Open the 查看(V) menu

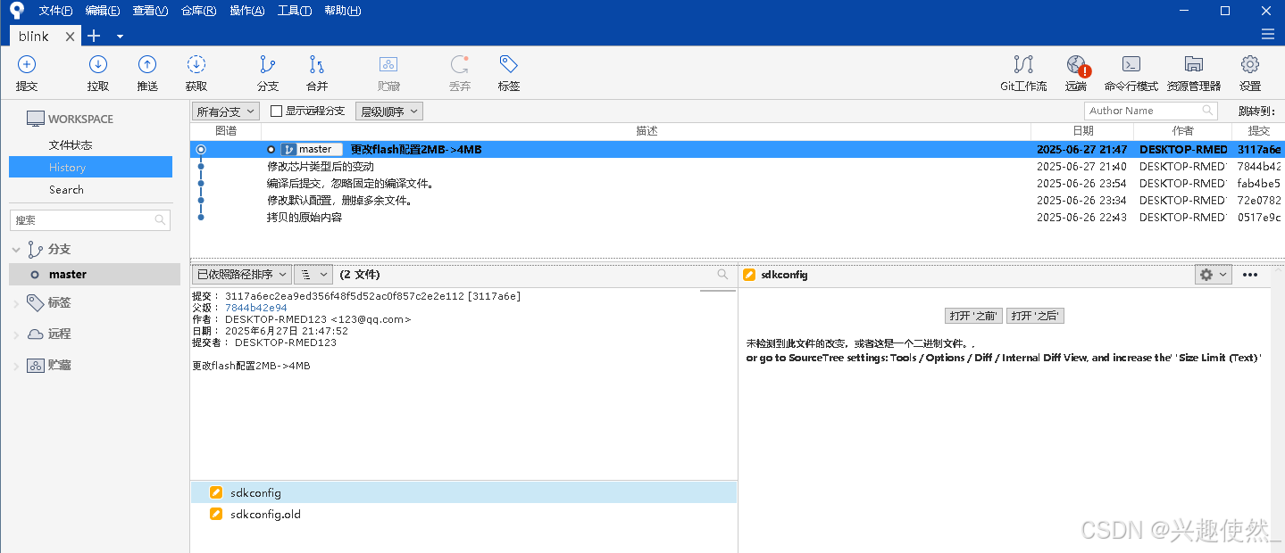click(x=150, y=11)
